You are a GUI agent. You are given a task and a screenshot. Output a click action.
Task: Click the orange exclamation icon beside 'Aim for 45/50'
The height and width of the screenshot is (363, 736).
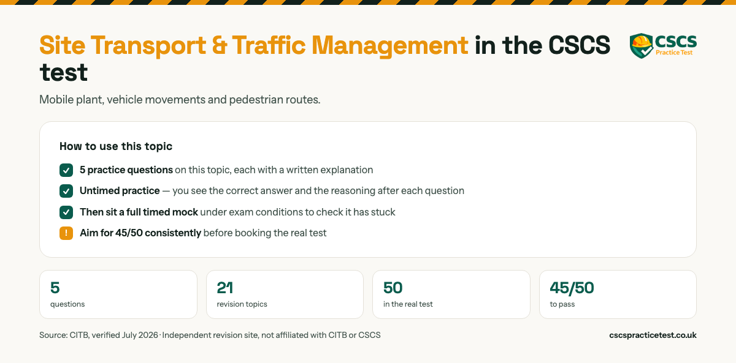tap(66, 233)
